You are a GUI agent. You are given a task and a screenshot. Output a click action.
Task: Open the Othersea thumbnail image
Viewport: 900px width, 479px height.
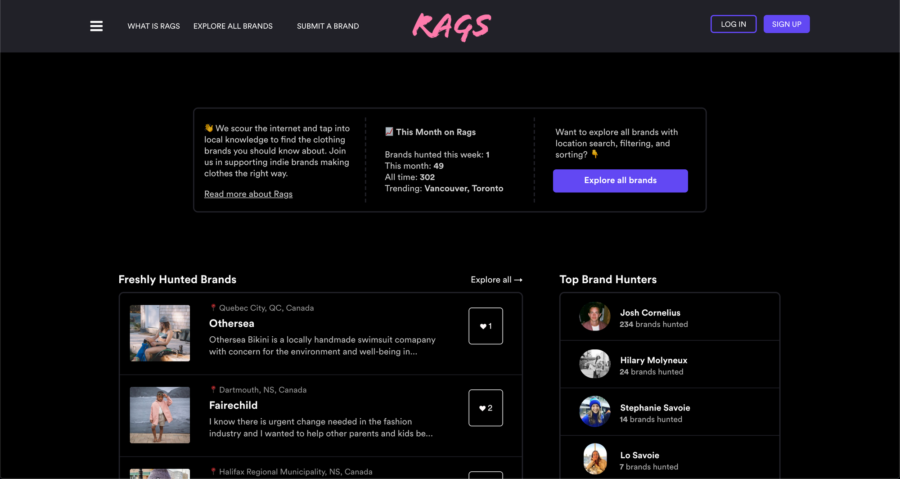160,333
